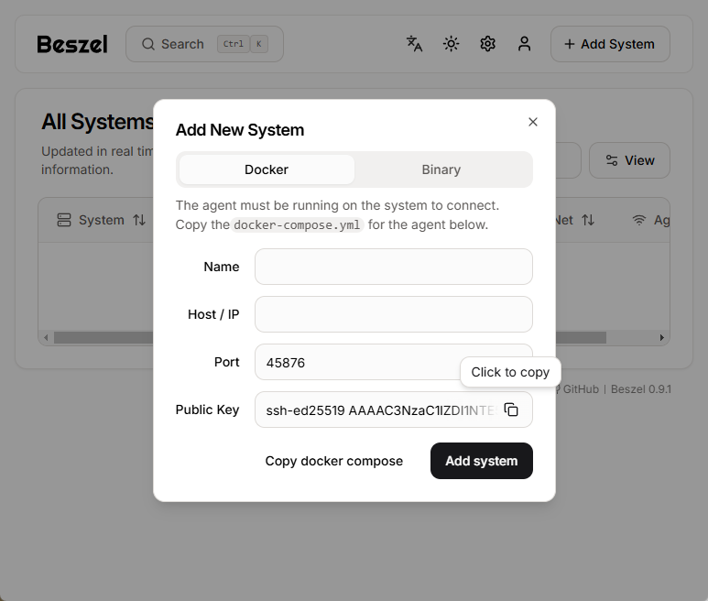
Task: Sort by the System column arrows
Action: pyautogui.click(x=139, y=220)
